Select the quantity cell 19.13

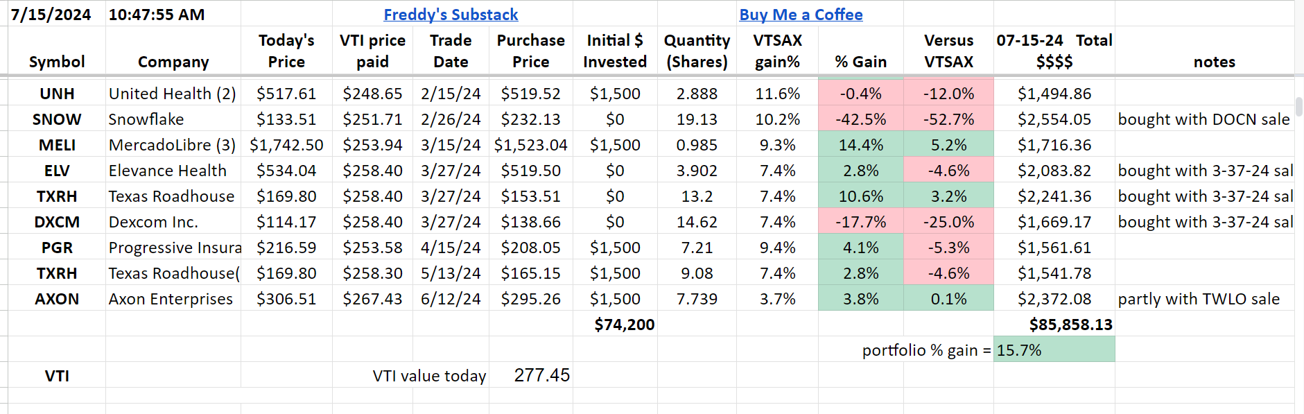pos(697,119)
